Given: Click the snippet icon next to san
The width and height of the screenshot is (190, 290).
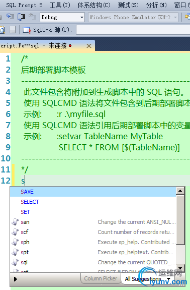Looking at the screenshot, I should tap(15, 222).
